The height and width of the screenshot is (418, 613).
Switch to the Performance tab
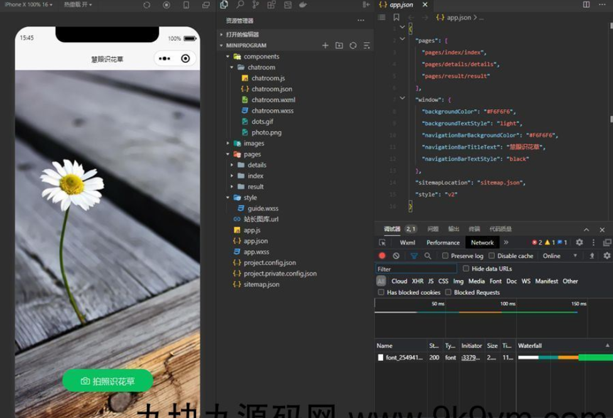(x=443, y=243)
